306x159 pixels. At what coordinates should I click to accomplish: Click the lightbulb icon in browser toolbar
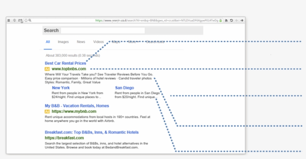tap(15, 20)
